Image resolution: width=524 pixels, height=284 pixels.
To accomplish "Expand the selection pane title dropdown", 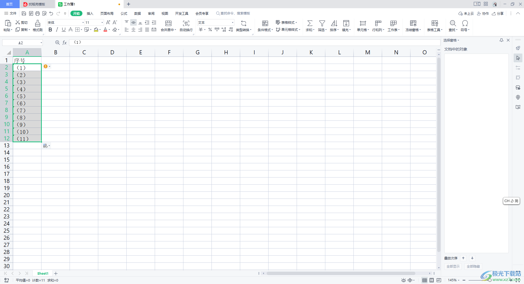I will point(458,40).
